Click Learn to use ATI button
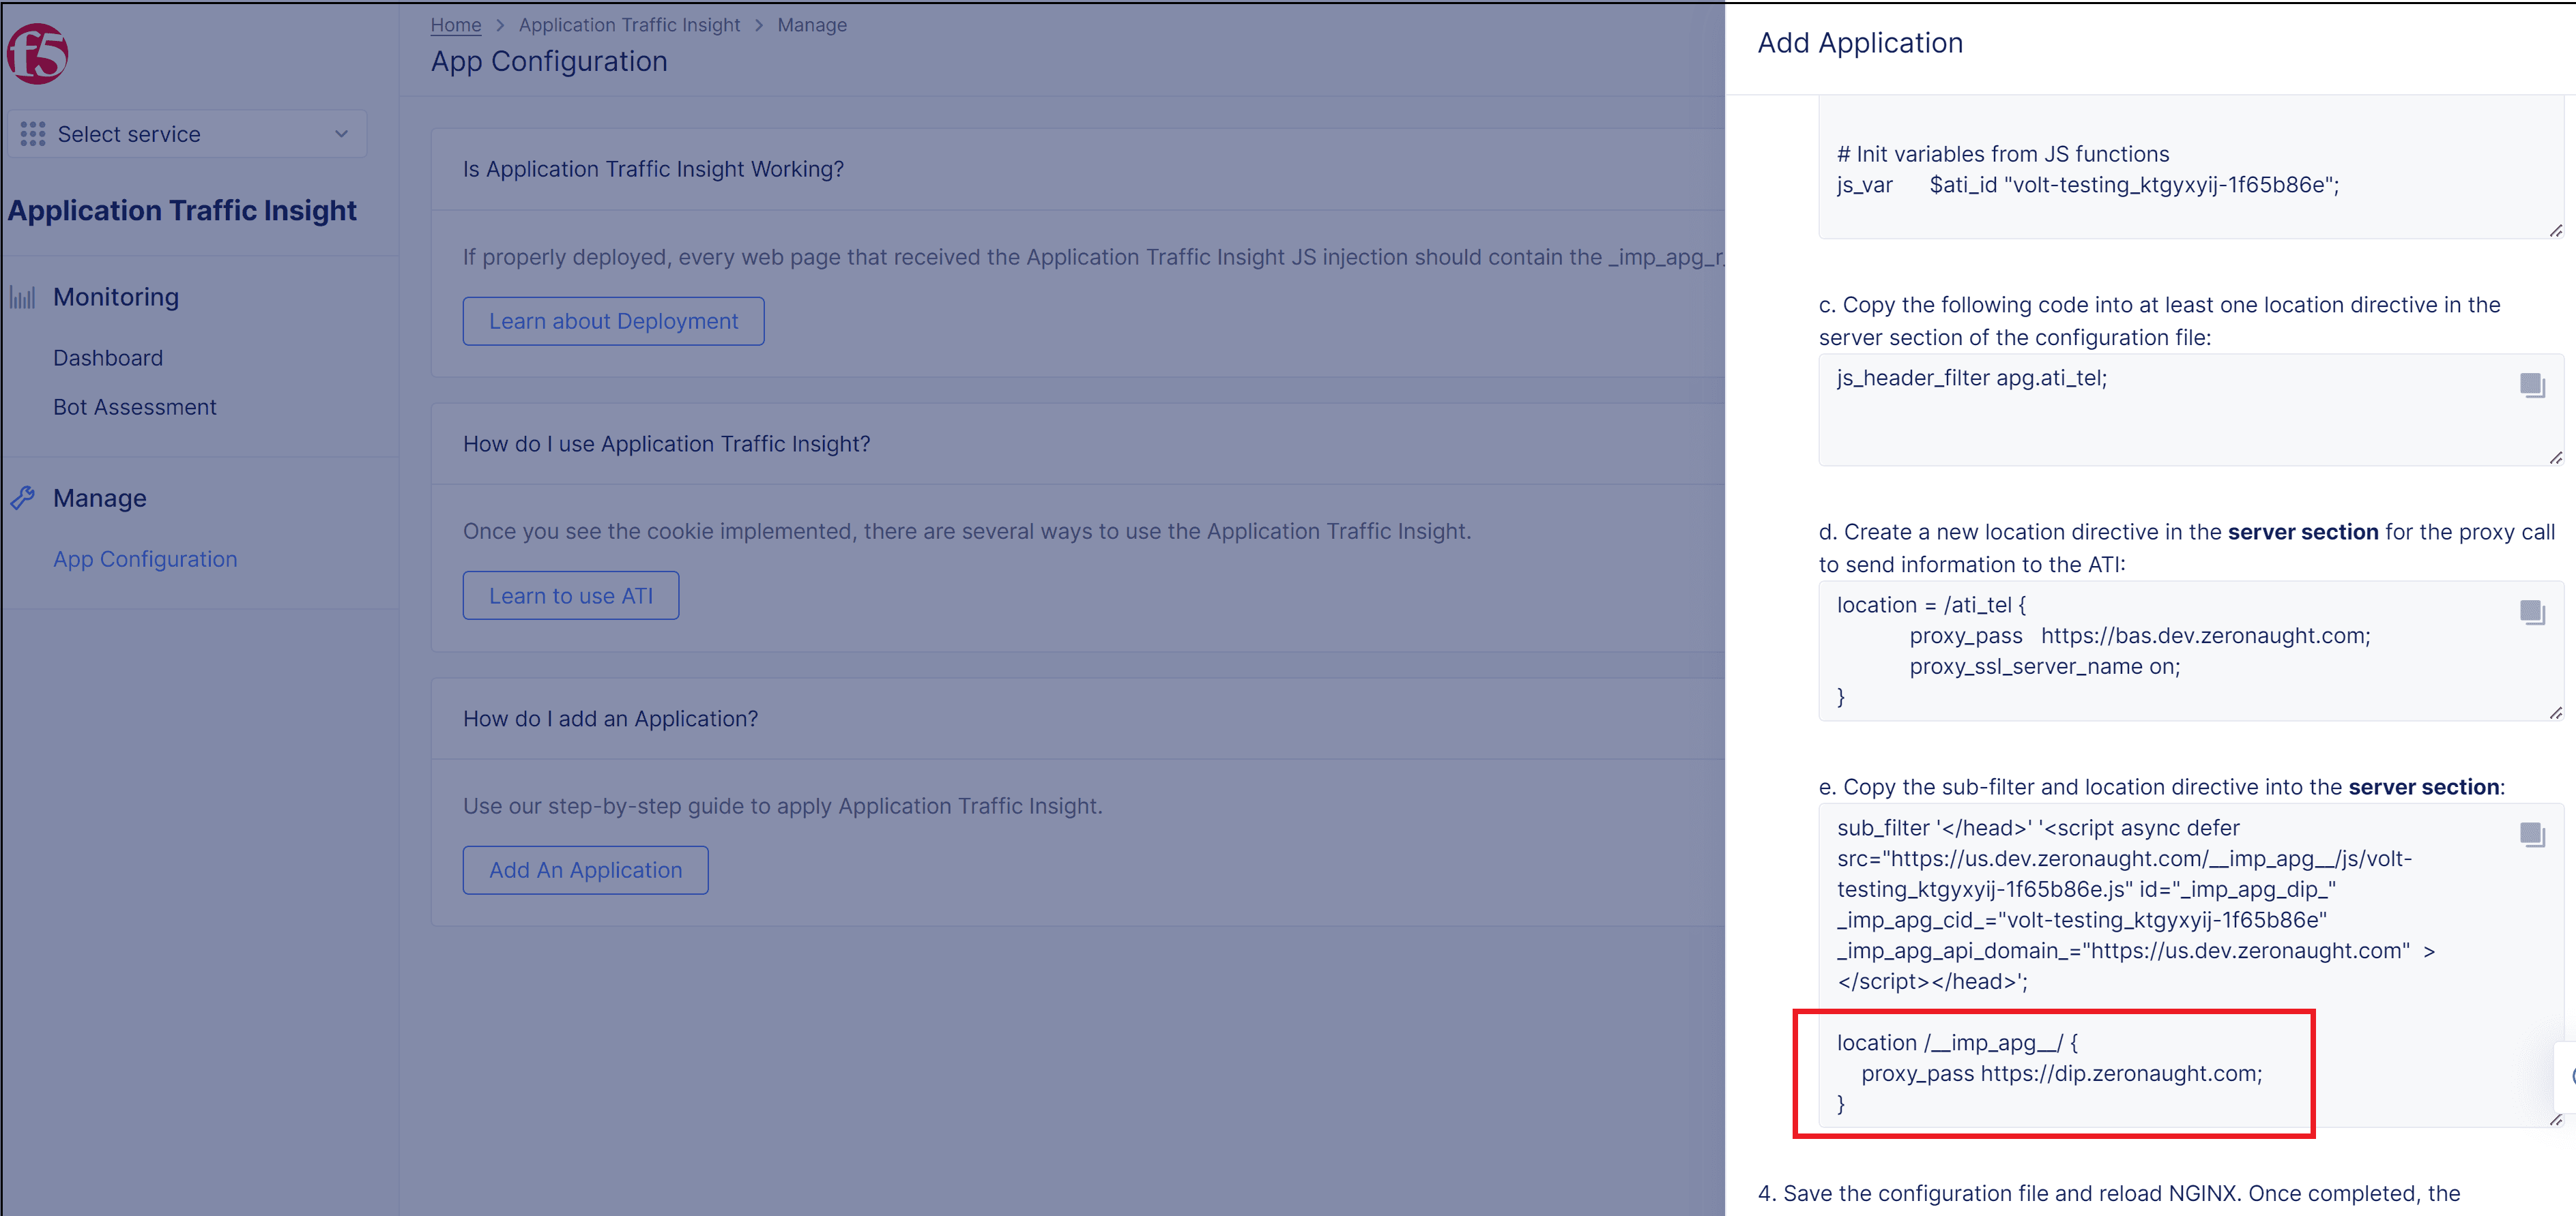Viewport: 2576px width, 1216px height. click(x=571, y=595)
